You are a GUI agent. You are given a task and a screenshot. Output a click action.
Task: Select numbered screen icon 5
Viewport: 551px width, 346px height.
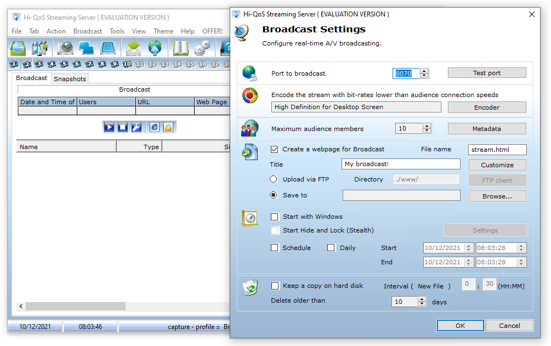click(x=64, y=64)
